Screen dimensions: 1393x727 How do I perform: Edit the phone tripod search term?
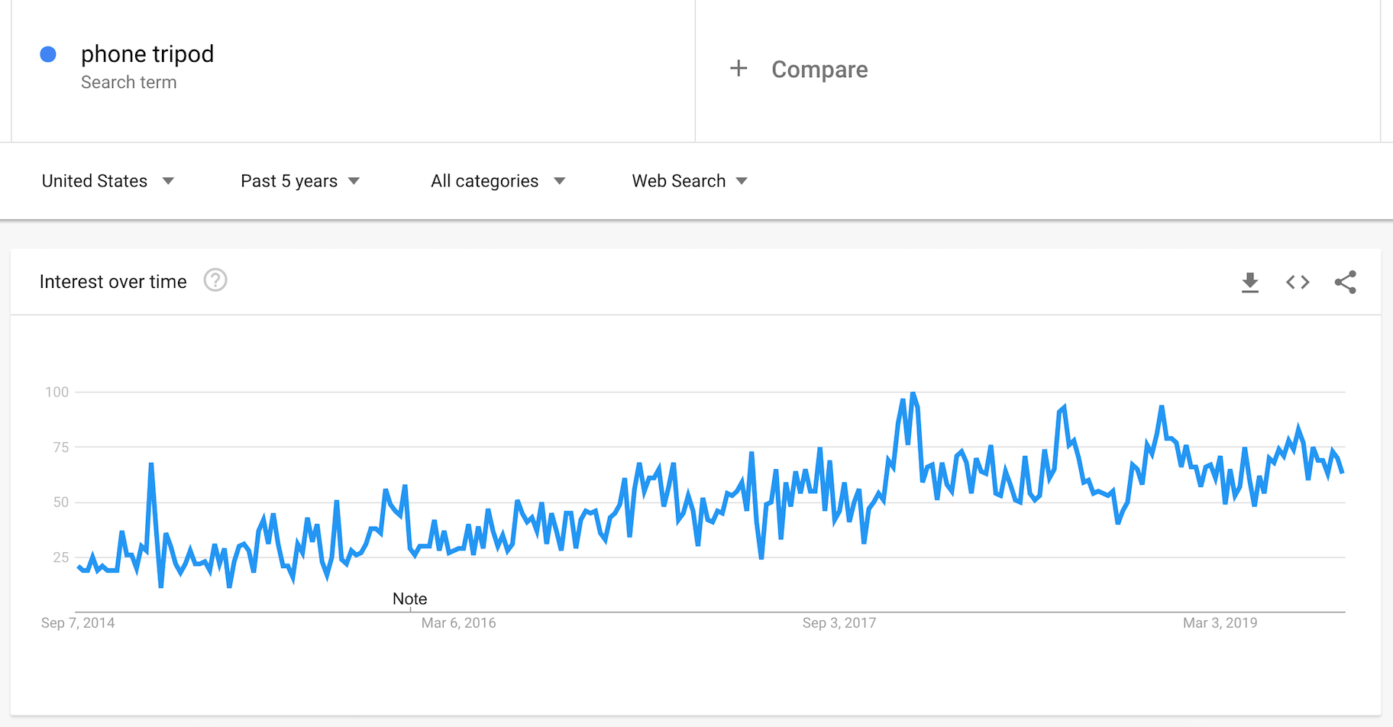tap(147, 54)
